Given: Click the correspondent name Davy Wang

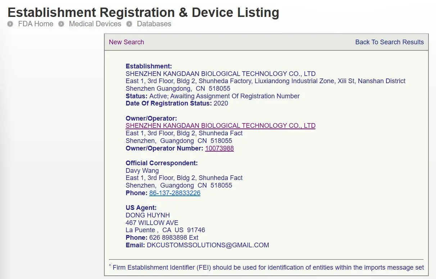Looking at the screenshot, I should (x=142, y=171).
